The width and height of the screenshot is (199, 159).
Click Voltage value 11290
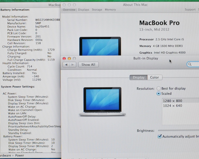[x=37, y=80]
